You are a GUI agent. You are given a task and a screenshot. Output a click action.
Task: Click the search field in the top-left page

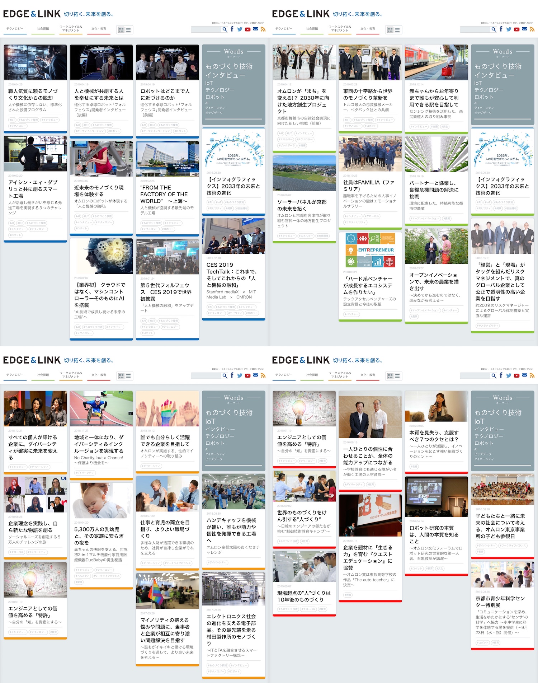pos(206,29)
